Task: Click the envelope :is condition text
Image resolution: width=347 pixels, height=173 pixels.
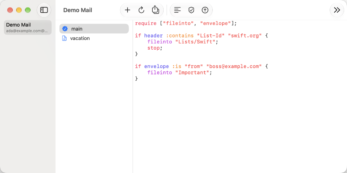Action: (x=163, y=66)
